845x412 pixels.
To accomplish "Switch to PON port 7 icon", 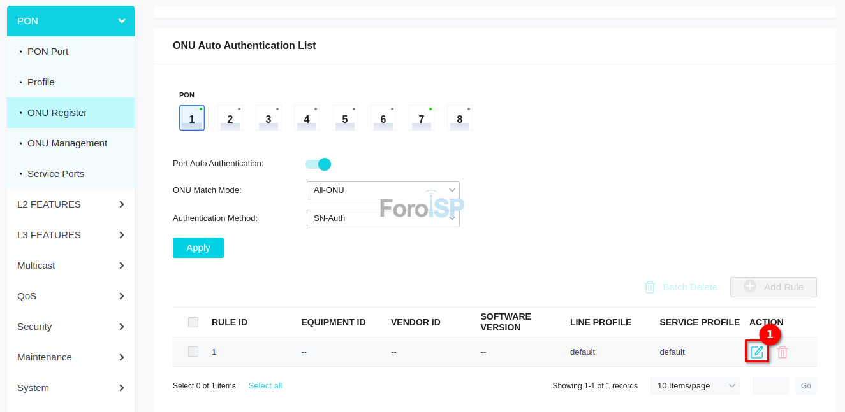I will coord(422,118).
